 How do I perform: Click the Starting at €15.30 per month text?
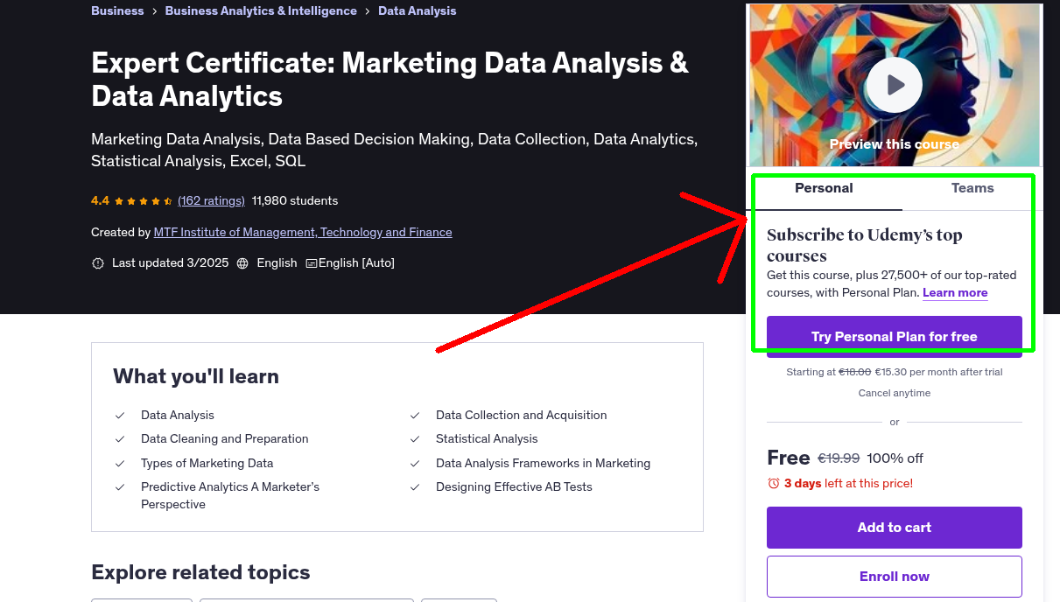click(x=895, y=373)
